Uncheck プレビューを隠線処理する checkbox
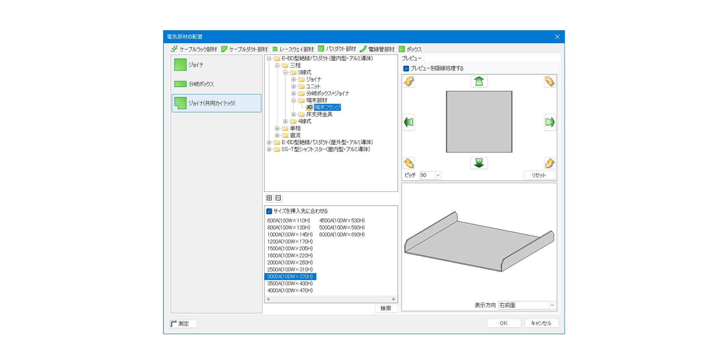 (x=406, y=68)
